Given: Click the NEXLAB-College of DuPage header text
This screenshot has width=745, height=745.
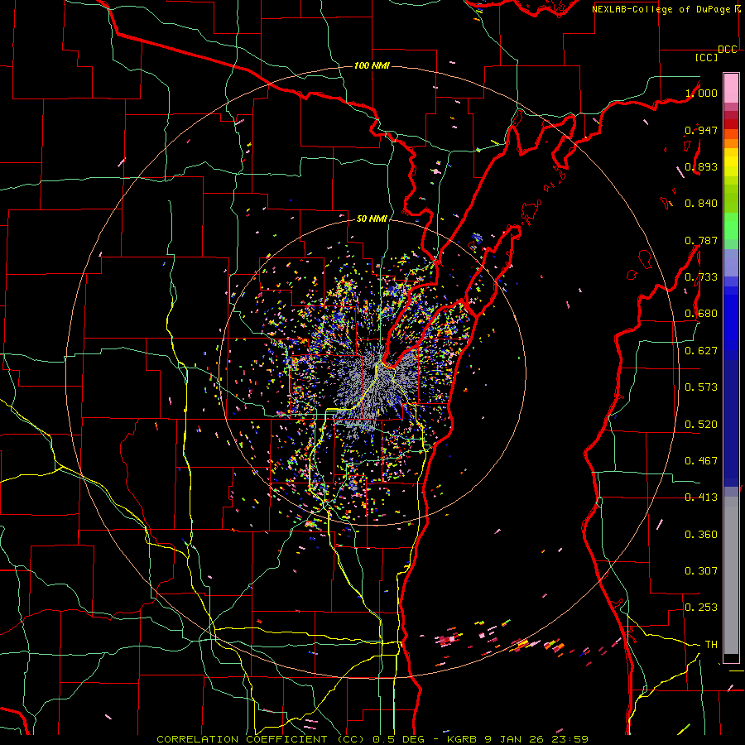Looking at the screenshot, I should click(x=661, y=9).
